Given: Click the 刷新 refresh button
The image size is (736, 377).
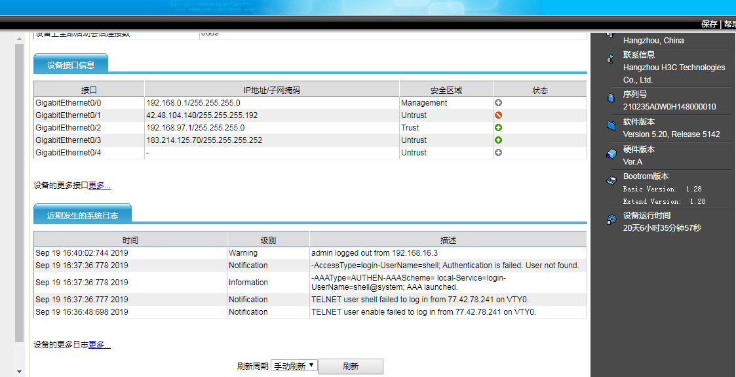Looking at the screenshot, I should pos(351,367).
